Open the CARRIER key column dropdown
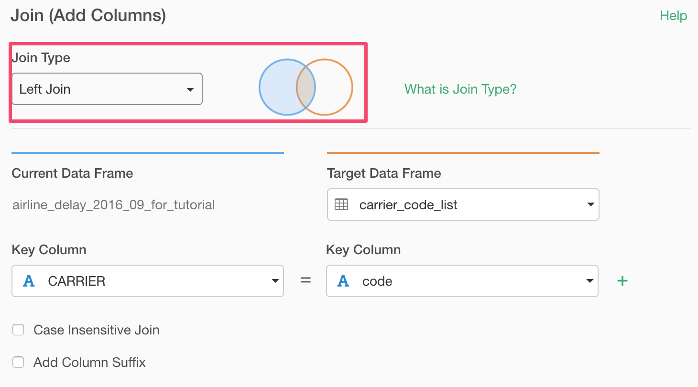 (x=147, y=281)
